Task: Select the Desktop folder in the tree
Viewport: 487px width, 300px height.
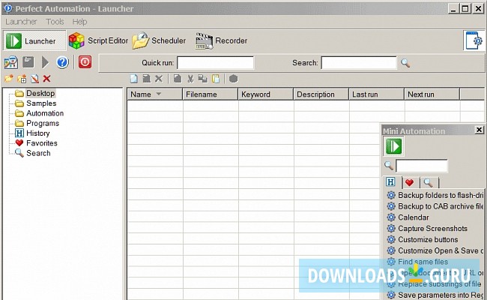Action: pos(40,93)
